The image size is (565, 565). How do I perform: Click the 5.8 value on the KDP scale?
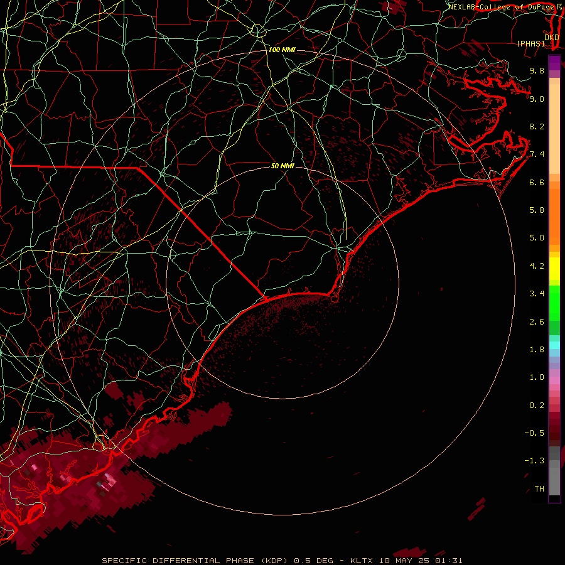[x=537, y=210]
